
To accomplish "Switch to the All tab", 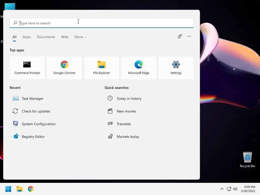I will pos(14,37).
